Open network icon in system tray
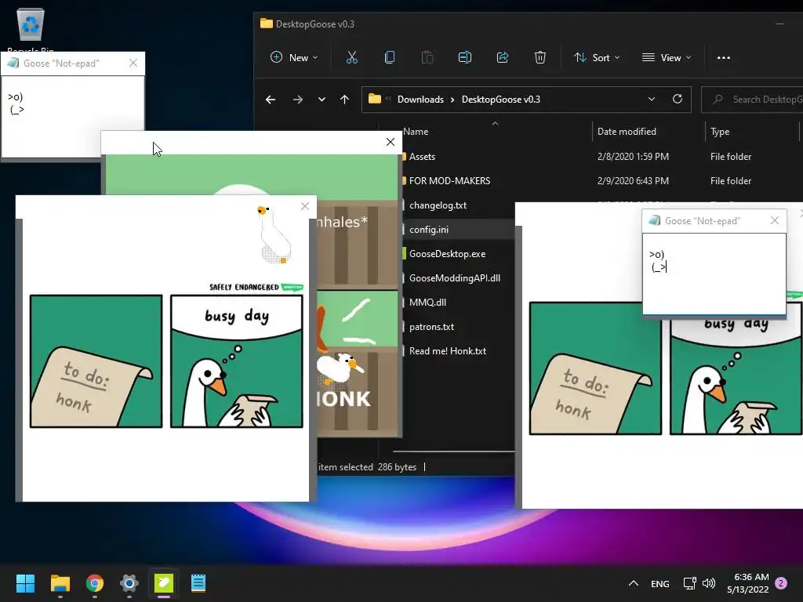The image size is (803, 602). (689, 583)
